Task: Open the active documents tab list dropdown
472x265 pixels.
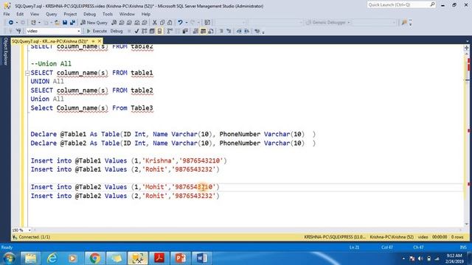Action: pos(467,41)
